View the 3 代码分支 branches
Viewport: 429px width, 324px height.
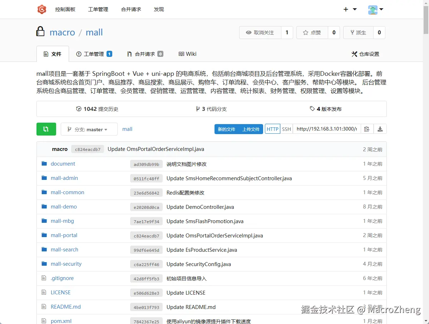point(211,109)
